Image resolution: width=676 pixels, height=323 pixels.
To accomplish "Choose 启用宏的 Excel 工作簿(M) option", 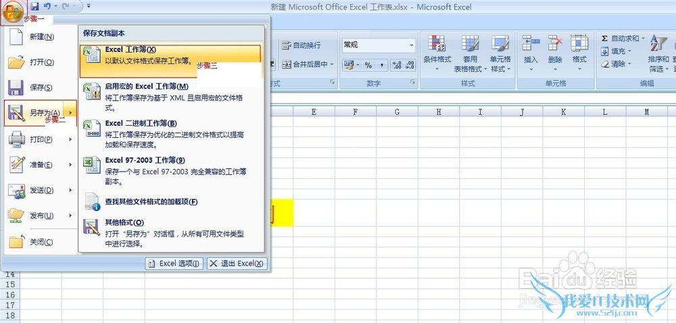I will [x=170, y=97].
